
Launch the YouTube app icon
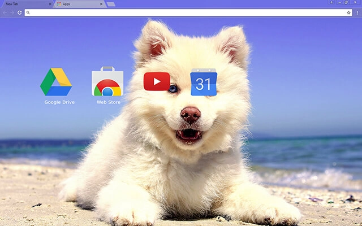click(x=157, y=81)
